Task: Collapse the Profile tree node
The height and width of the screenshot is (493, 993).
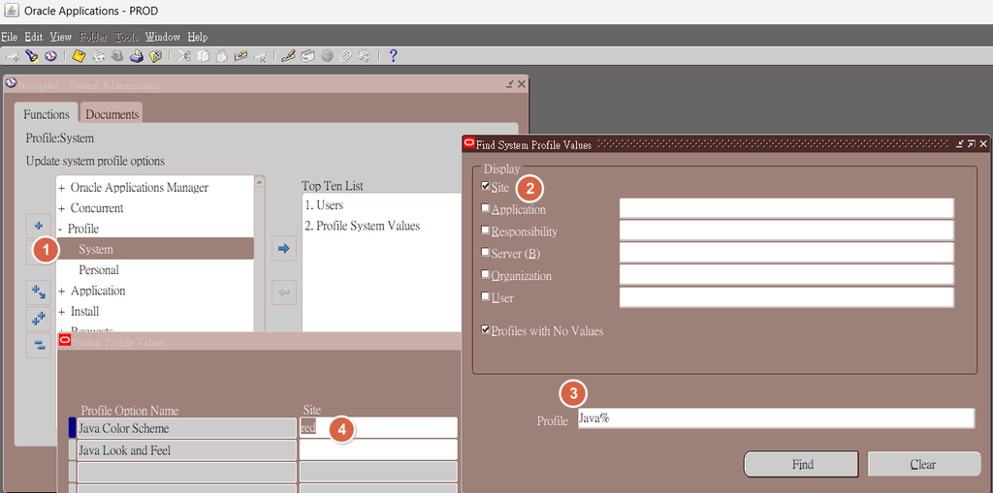Action: tap(60, 230)
